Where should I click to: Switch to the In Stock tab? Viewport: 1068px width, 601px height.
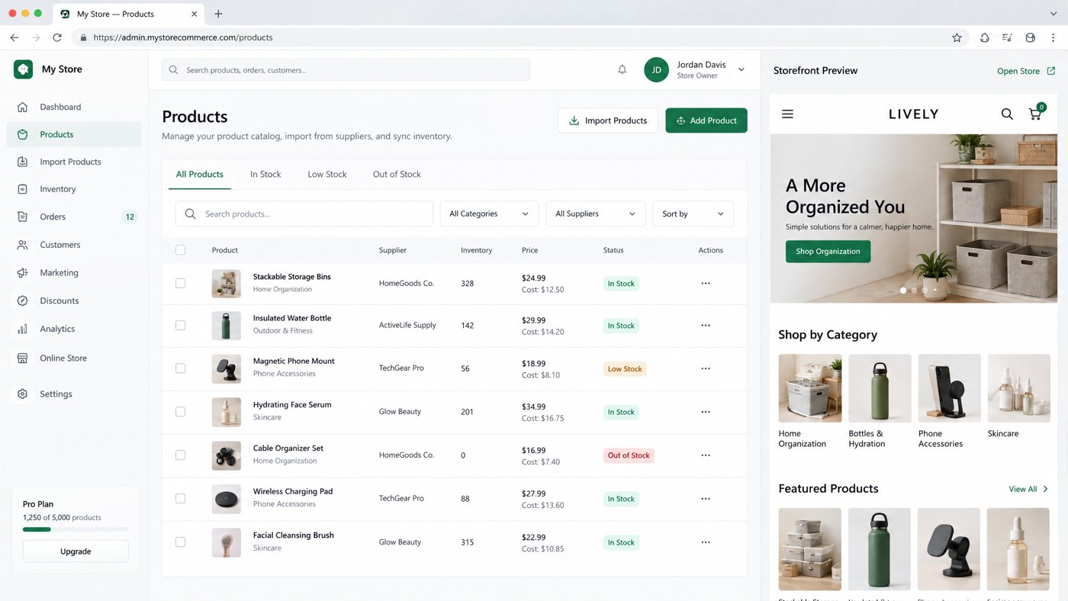pos(265,174)
